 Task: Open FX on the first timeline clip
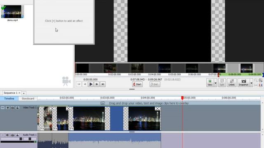[x=42, y=129]
